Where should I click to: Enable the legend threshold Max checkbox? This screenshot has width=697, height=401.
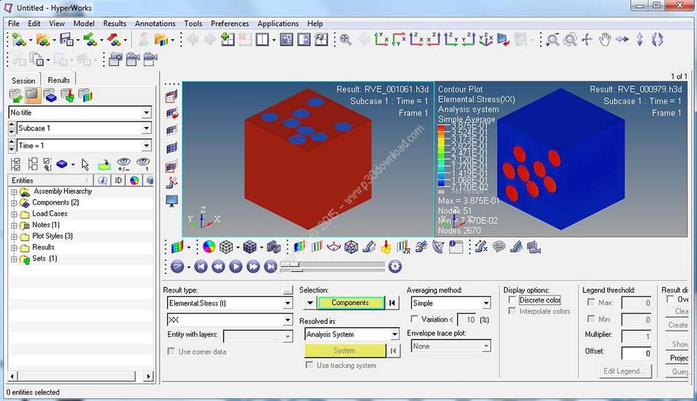click(591, 302)
